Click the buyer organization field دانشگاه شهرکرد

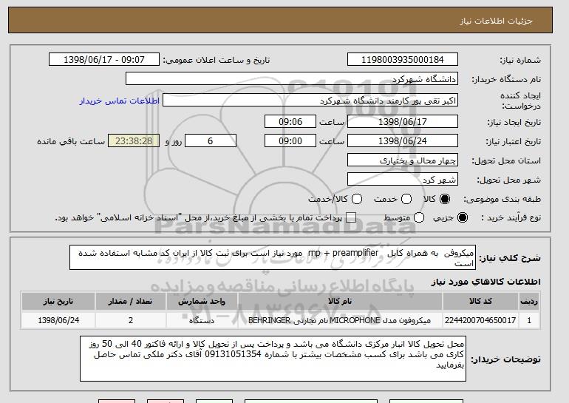pos(292,79)
